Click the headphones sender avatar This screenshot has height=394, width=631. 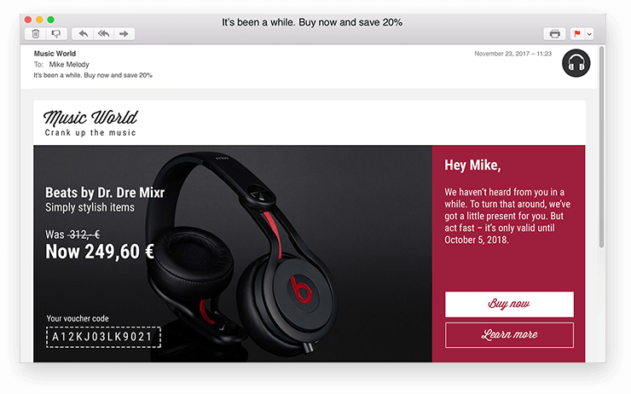click(x=576, y=63)
